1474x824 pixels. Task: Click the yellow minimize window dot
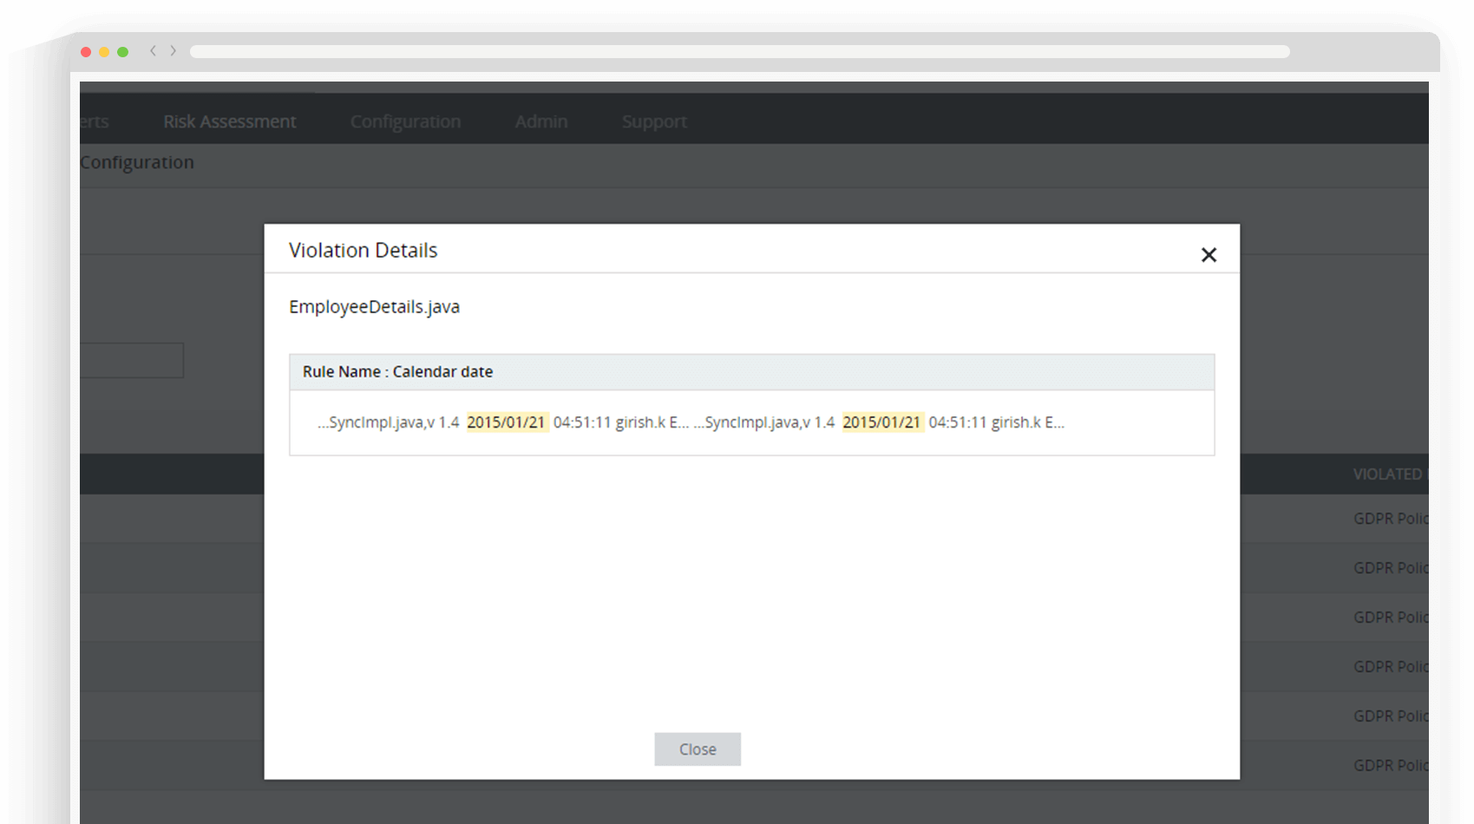coord(104,52)
